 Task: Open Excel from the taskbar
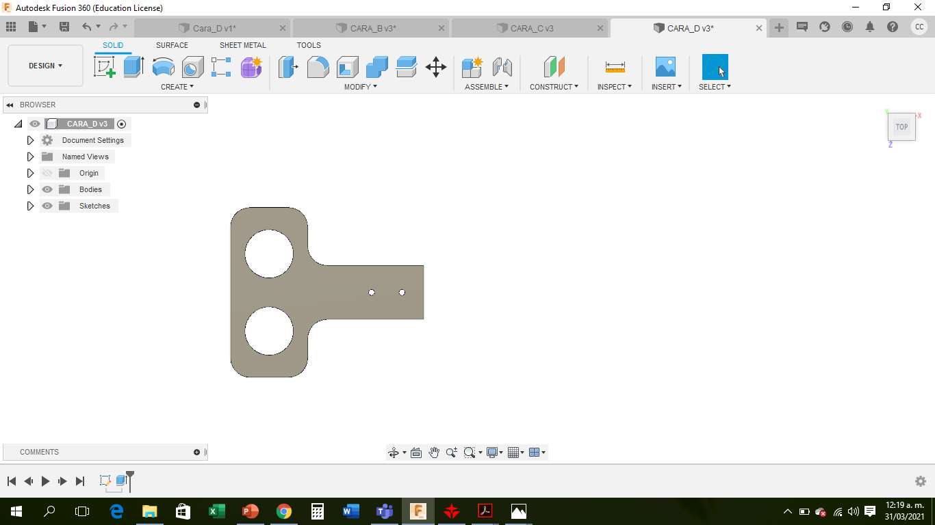click(217, 511)
